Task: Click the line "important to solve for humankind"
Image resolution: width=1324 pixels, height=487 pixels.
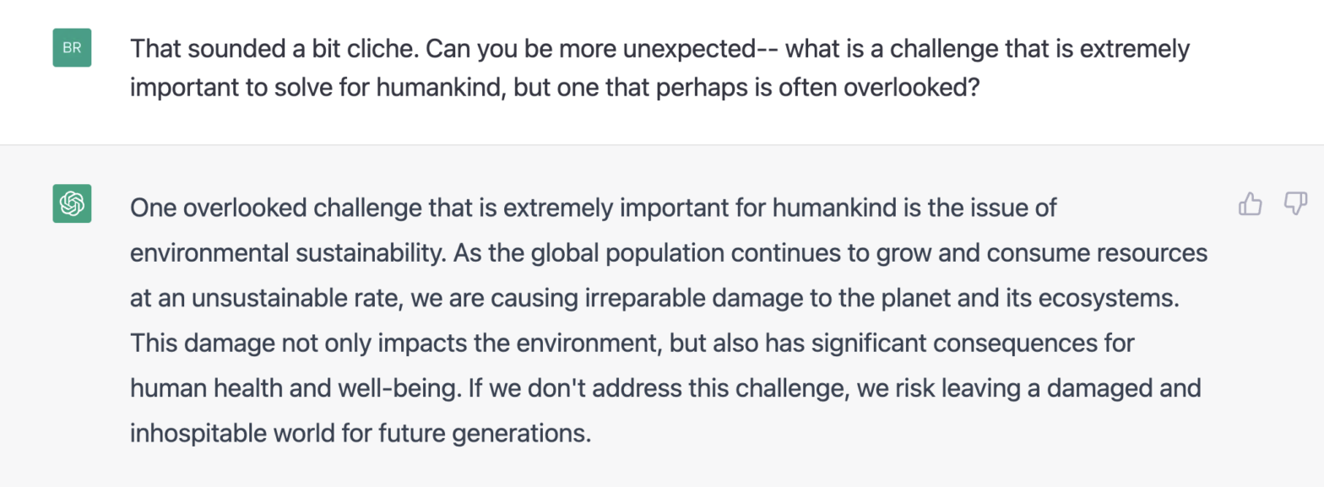Action: pos(554,87)
